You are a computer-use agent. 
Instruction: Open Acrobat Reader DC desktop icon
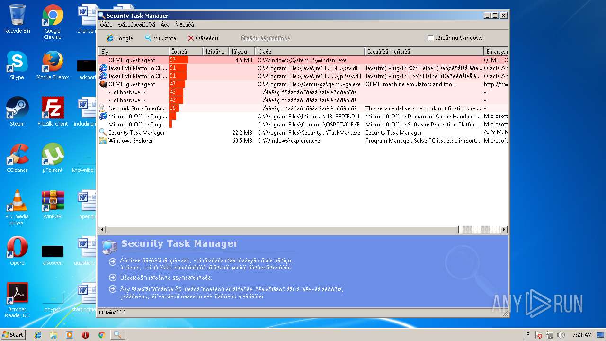click(17, 300)
